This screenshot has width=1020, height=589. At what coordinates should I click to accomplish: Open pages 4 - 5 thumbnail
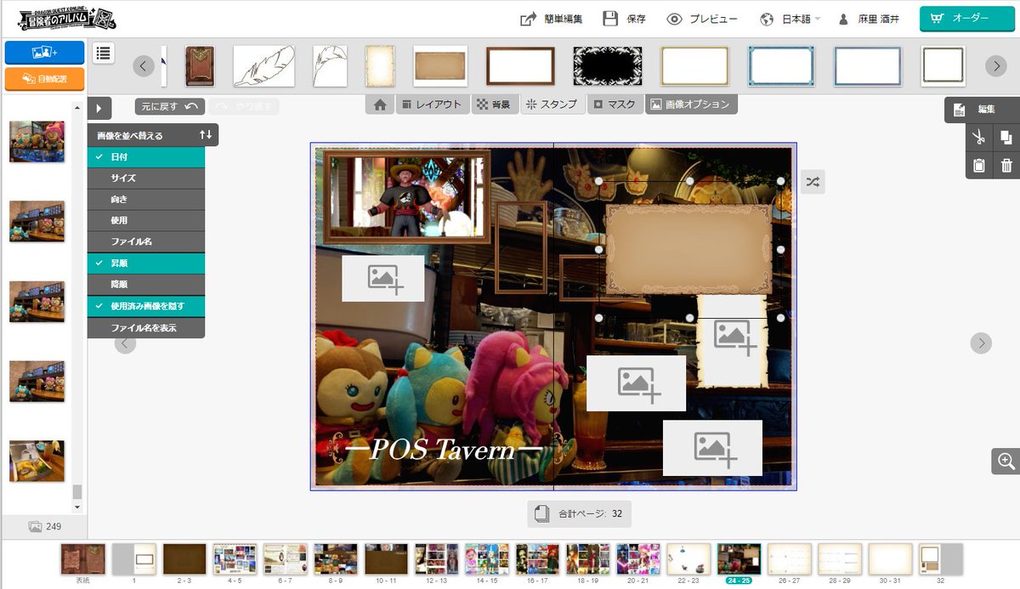pyautogui.click(x=235, y=561)
